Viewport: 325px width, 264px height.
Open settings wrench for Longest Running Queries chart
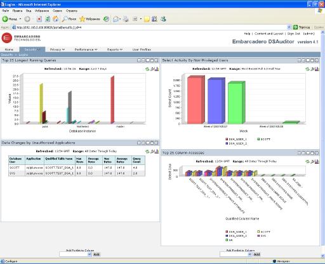click(x=152, y=69)
